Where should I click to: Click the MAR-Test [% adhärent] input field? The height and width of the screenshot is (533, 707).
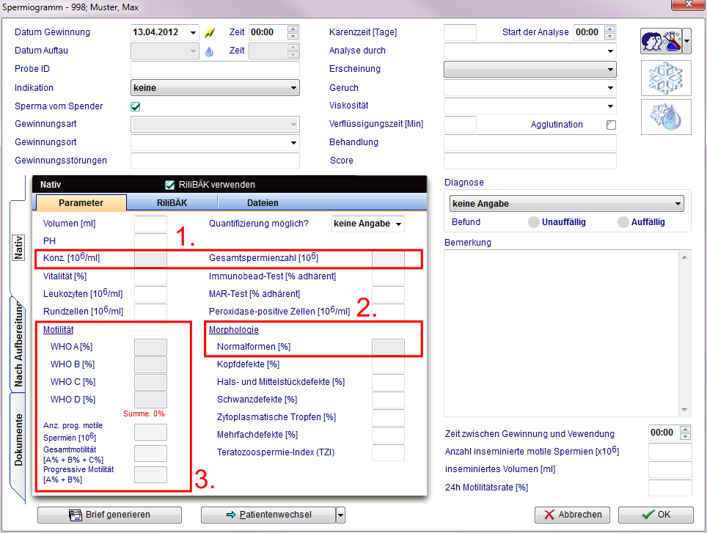[x=388, y=294]
